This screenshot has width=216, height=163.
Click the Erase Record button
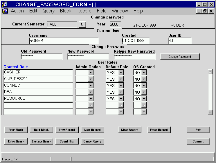point(159,130)
